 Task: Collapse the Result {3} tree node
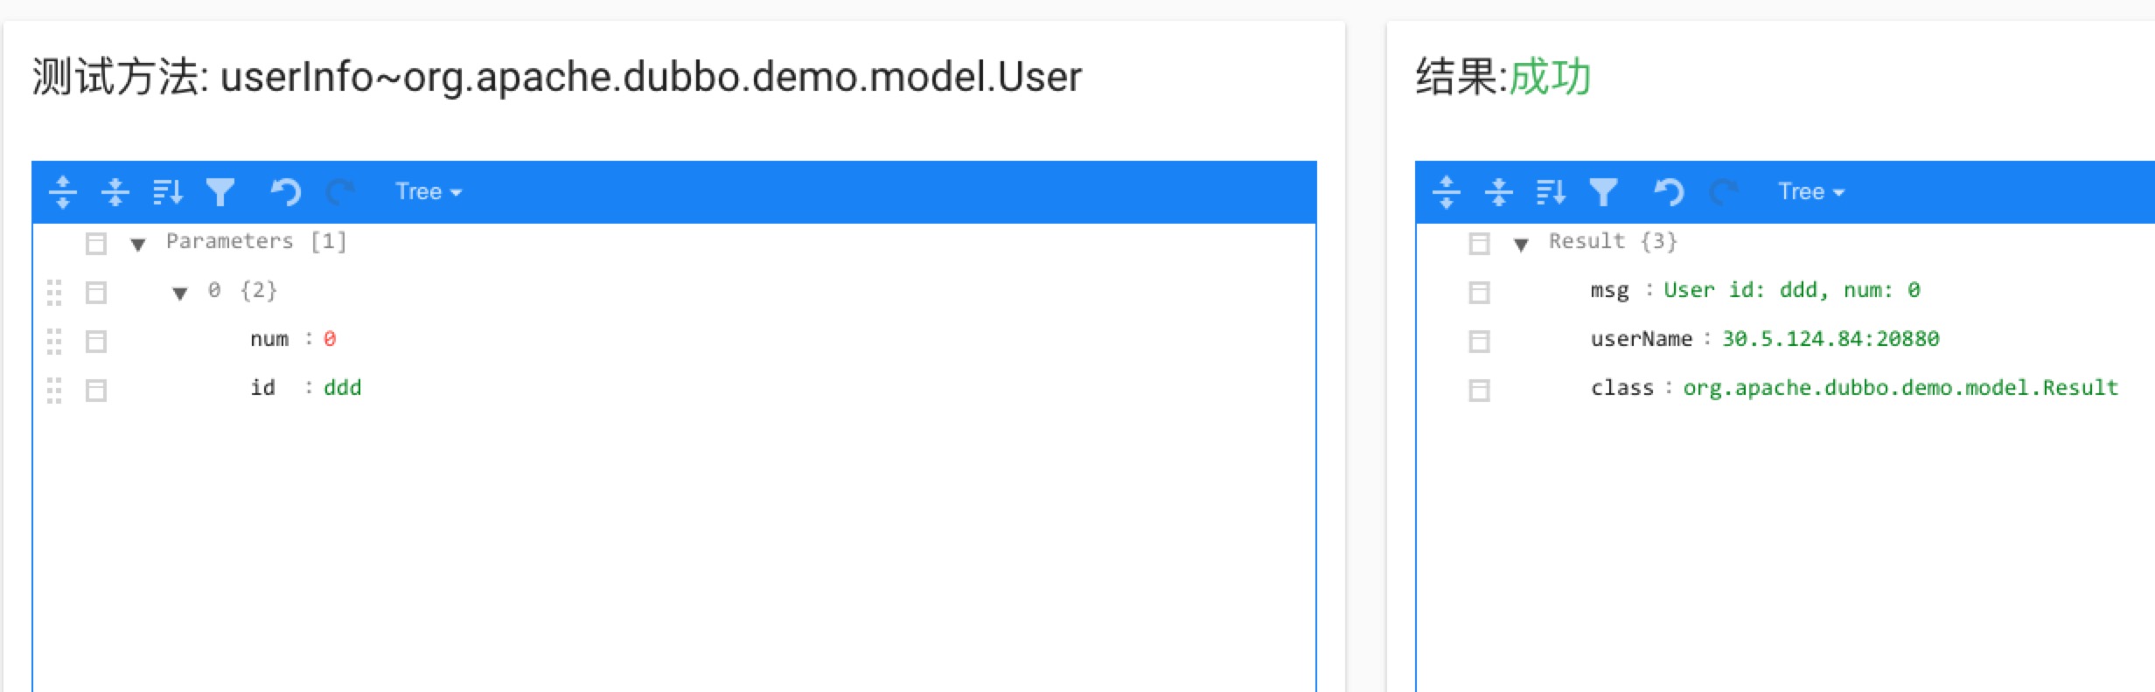(x=1521, y=245)
